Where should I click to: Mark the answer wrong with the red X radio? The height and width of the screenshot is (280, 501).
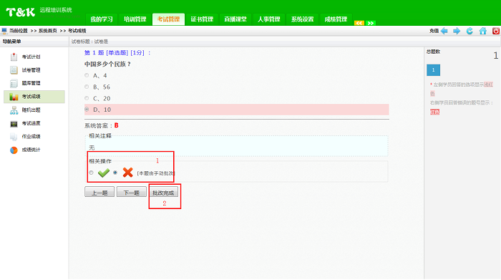[115, 173]
